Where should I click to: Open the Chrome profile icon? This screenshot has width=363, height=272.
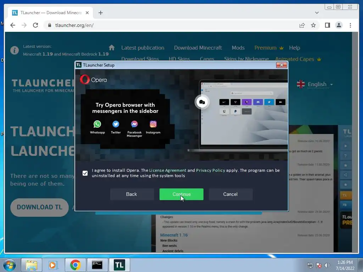pos(339,25)
